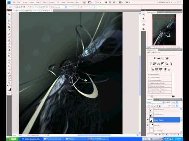Toggle lock transparent pixels in Layers panel
The image size is (189, 141).
[152, 106]
